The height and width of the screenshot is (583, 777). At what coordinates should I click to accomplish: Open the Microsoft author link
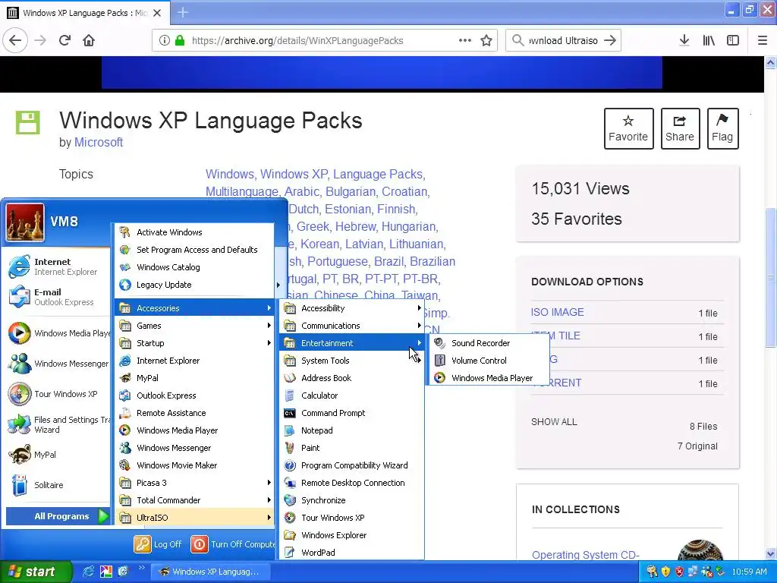(x=98, y=142)
